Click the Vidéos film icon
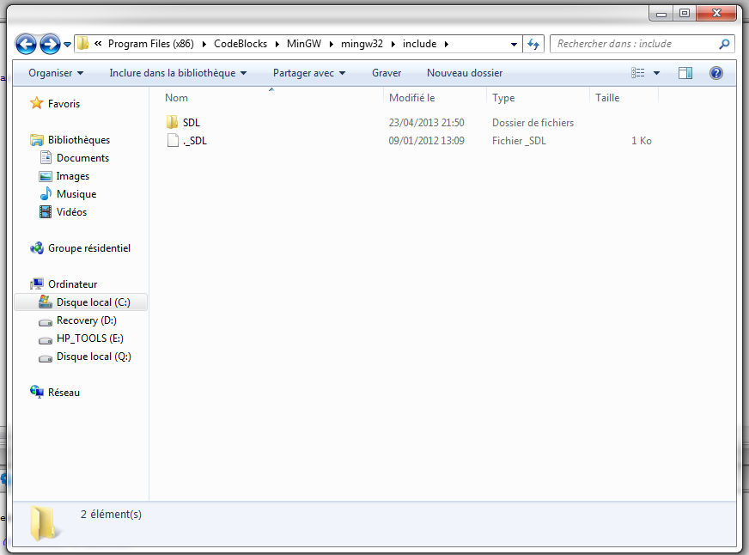This screenshot has width=749, height=555. click(x=46, y=211)
